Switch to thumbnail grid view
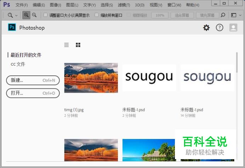Screen dimensions: 245x168 click(78, 45)
